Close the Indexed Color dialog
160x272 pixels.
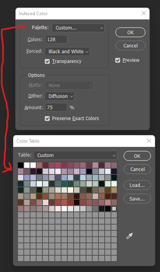144,13
